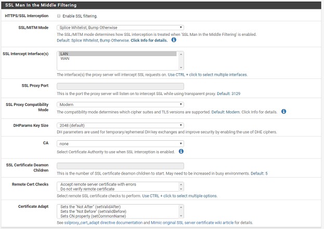Click scroll up arrow of SSL Intercept Interfaces list
324x229 pixels.
point(181,54)
